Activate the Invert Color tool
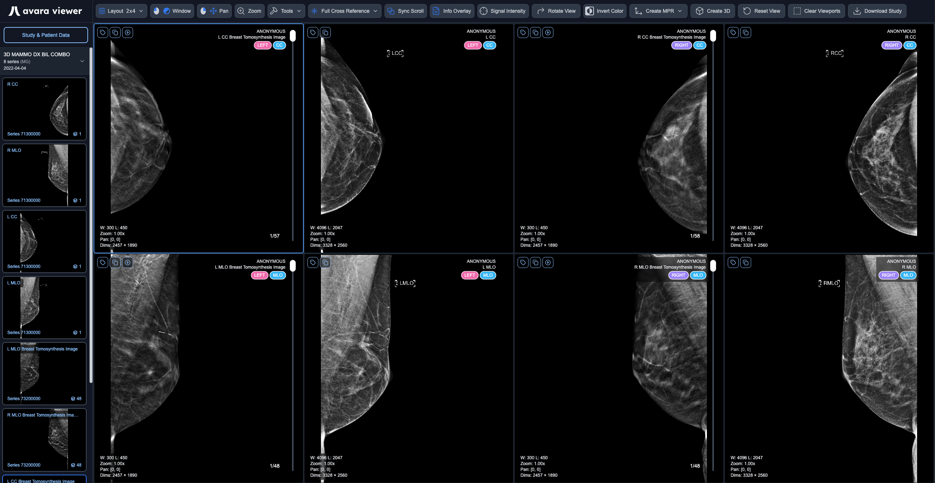The width and height of the screenshot is (935, 483). pos(604,11)
